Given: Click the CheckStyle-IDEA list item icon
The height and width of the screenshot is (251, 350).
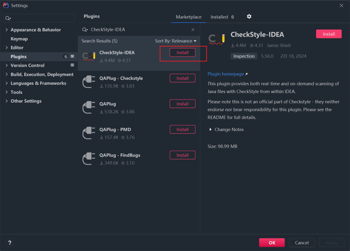Looking at the screenshot, I should [x=89, y=56].
